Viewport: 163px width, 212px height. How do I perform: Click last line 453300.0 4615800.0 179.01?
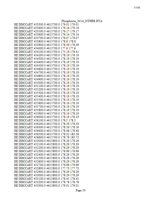click(46, 185)
